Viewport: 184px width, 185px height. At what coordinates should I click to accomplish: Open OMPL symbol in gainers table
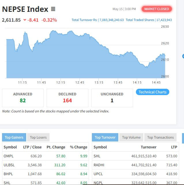(8, 156)
